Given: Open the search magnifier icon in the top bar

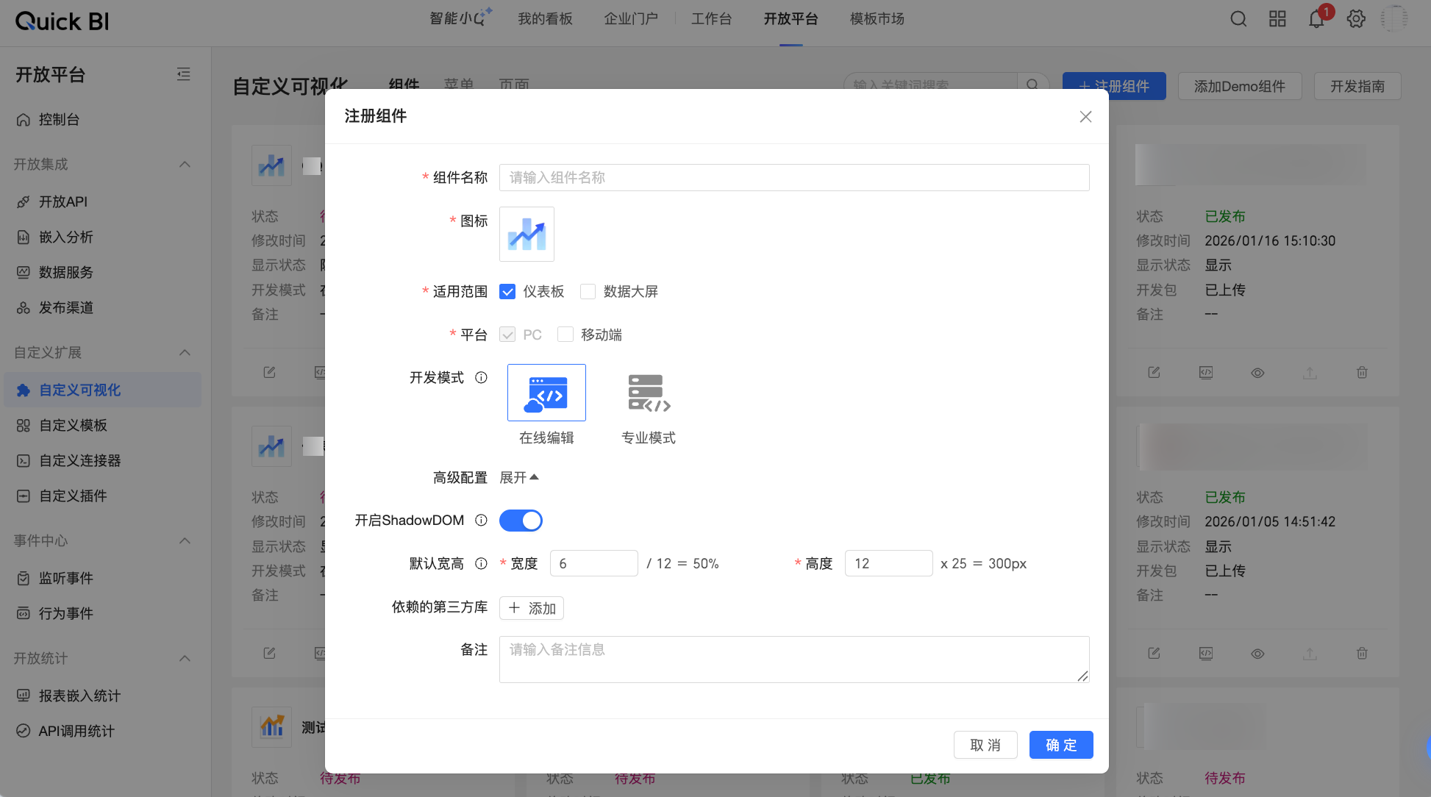Looking at the screenshot, I should pyautogui.click(x=1238, y=19).
